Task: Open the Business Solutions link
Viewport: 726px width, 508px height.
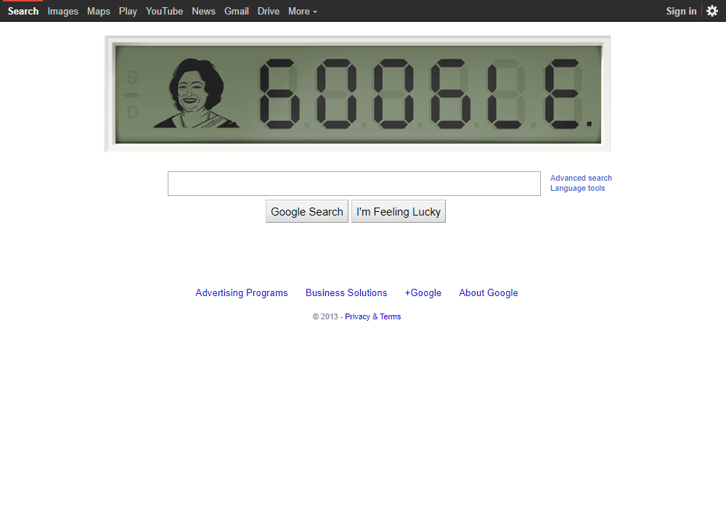Action: pyautogui.click(x=346, y=293)
